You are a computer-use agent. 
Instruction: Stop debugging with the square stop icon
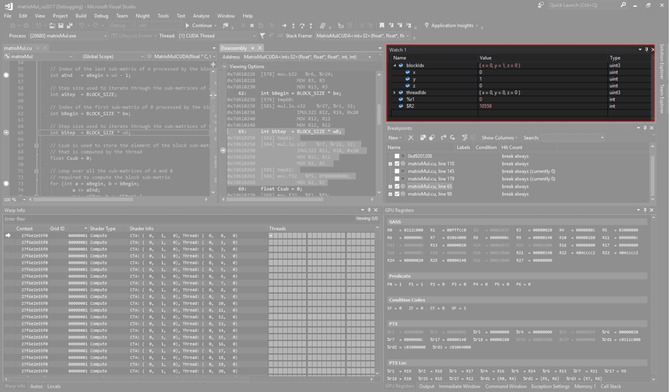pos(252,26)
